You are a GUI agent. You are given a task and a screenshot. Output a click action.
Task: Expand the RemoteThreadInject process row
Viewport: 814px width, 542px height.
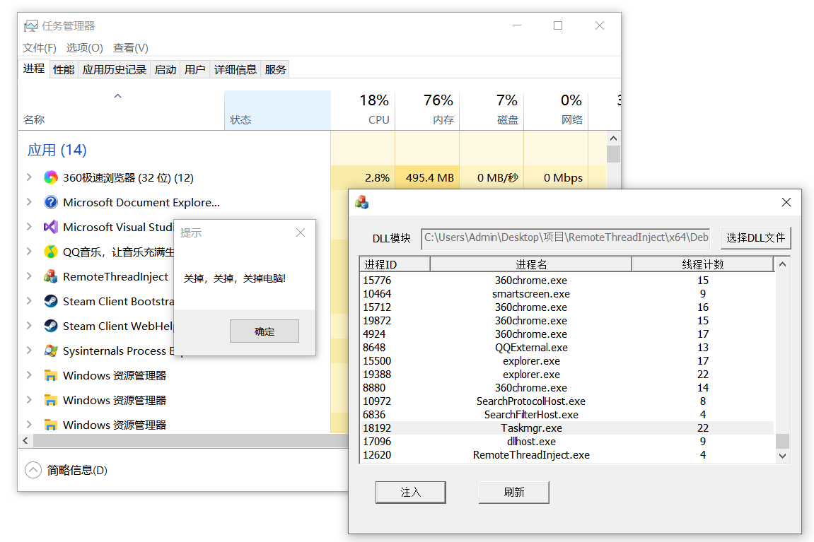click(29, 276)
